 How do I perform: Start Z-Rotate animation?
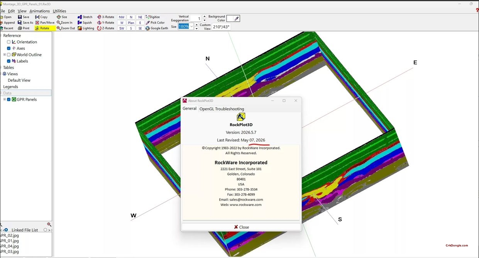(106, 28)
